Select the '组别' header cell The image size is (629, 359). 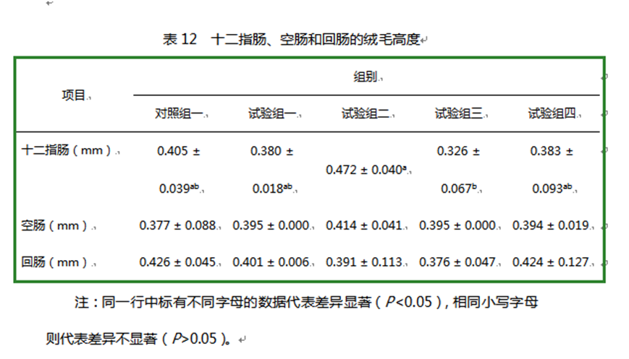(x=365, y=76)
